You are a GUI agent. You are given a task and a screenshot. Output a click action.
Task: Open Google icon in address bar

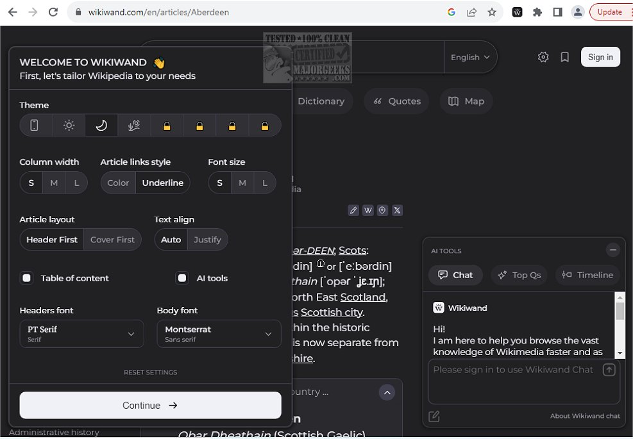[452, 12]
